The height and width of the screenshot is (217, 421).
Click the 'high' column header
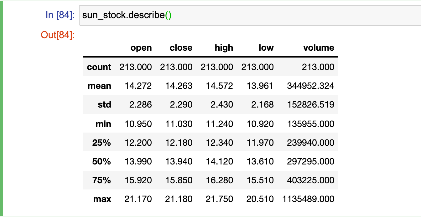click(x=224, y=48)
